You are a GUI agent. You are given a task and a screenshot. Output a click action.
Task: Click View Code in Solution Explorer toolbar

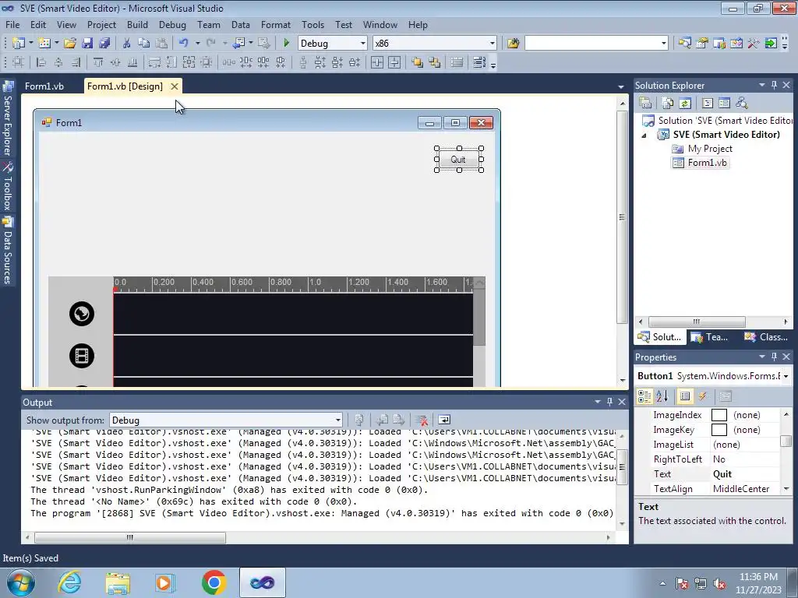[708, 104]
